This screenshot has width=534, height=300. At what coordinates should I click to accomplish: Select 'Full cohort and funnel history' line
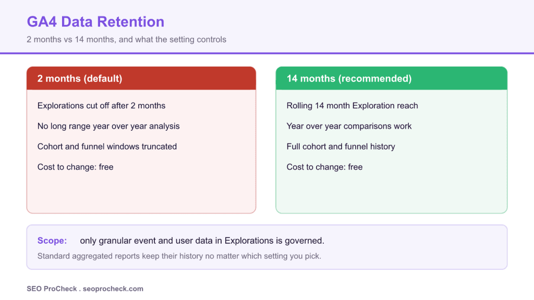coord(341,146)
